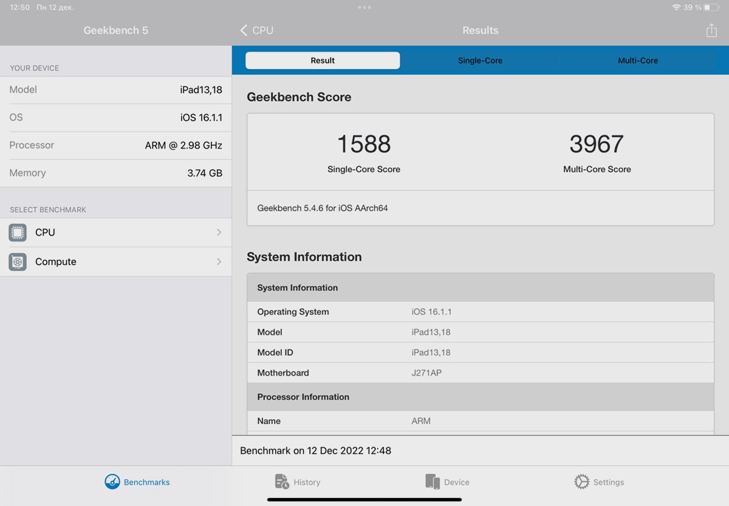Go back using the CPU back button
This screenshot has width=729, height=506.
(x=256, y=30)
